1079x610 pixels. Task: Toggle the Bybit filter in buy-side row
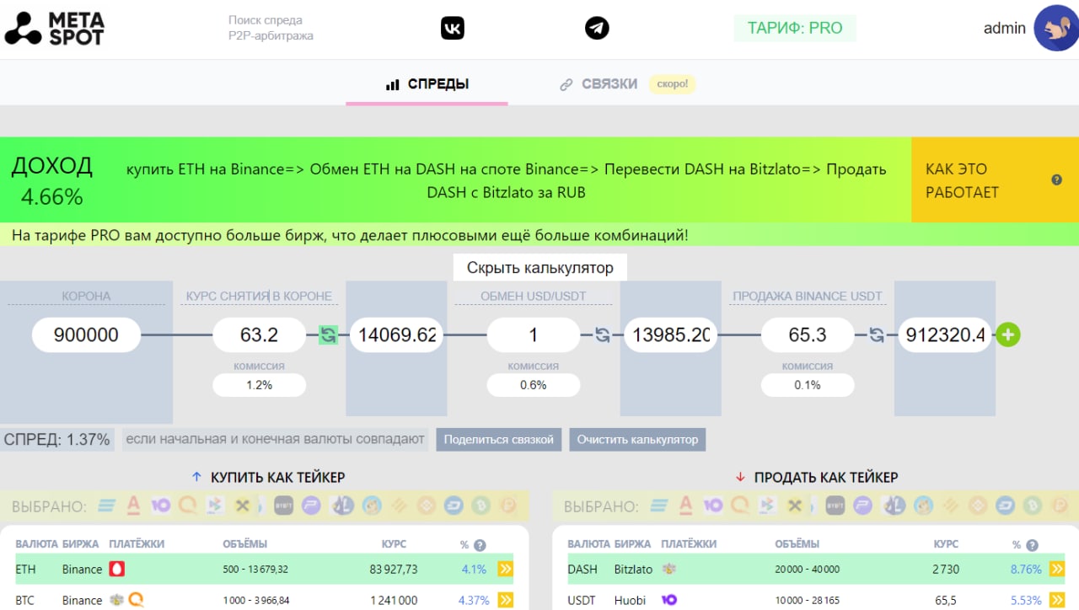[x=284, y=506]
